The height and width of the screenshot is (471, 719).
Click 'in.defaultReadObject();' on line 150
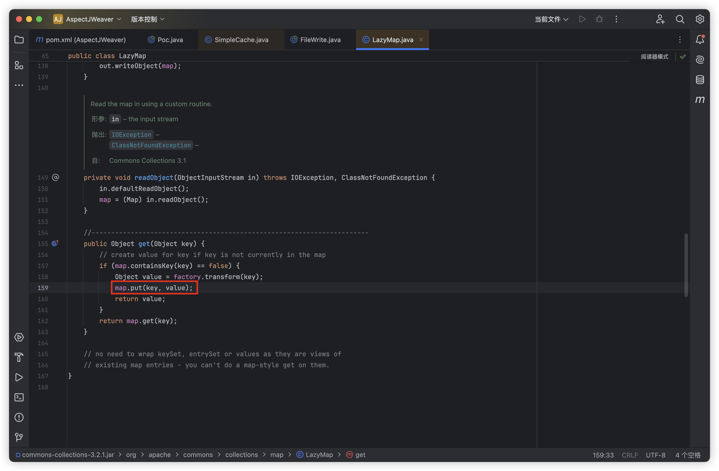coord(144,188)
